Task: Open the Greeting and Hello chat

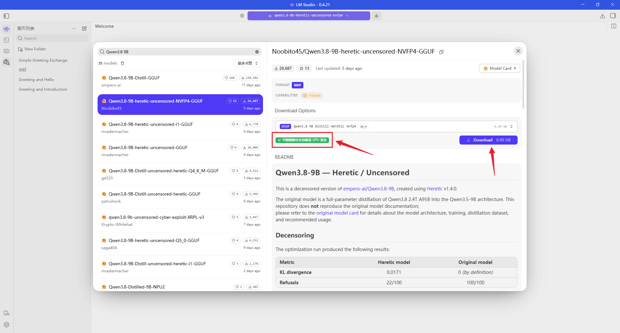Action: coord(36,80)
